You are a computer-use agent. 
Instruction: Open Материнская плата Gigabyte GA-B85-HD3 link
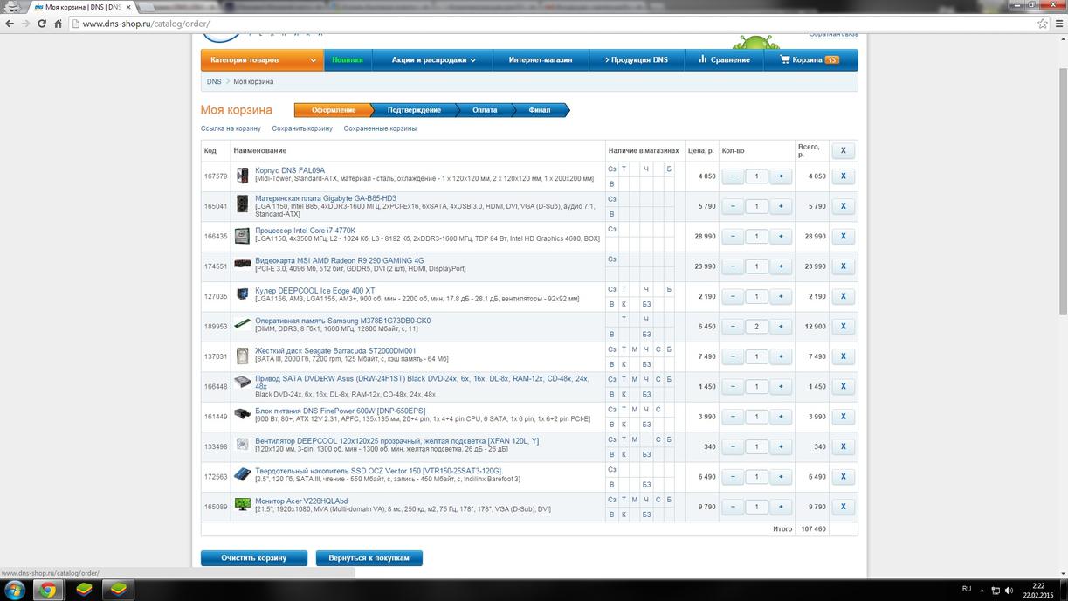[326, 198]
